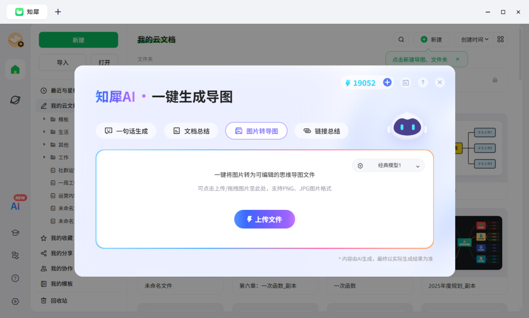529x318 pixels.
Task: Click the 打开 button
Action: [104, 63]
